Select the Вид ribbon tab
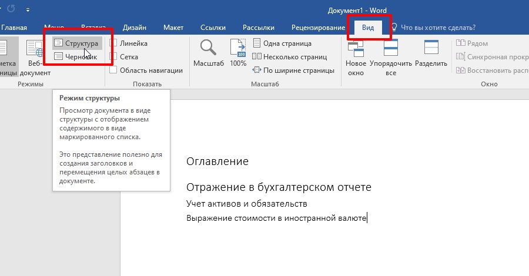Screen dimensions: 529x276 point(368,28)
